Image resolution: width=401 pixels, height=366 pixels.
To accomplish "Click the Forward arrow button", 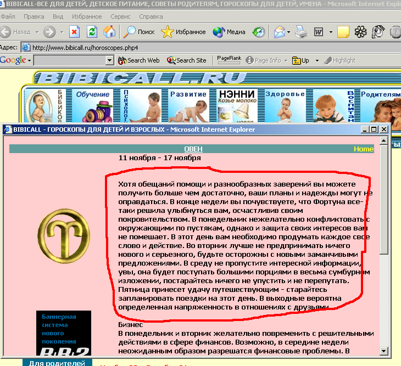I will pyautogui.click(x=49, y=32).
